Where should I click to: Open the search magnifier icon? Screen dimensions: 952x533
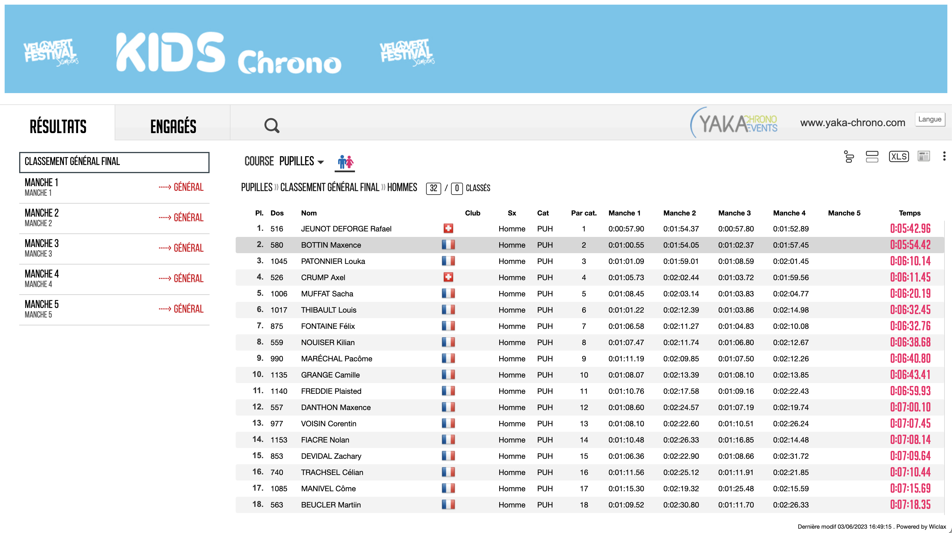[x=272, y=126]
